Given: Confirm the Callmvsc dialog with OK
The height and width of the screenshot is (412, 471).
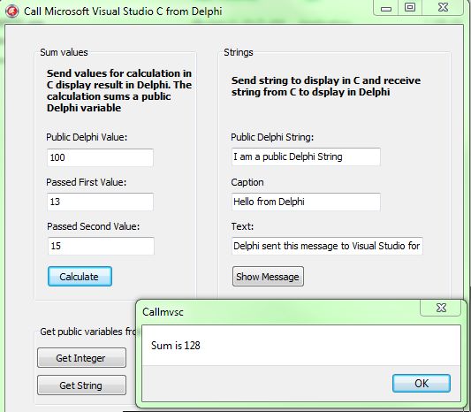Looking at the screenshot, I should (x=422, y=383).
